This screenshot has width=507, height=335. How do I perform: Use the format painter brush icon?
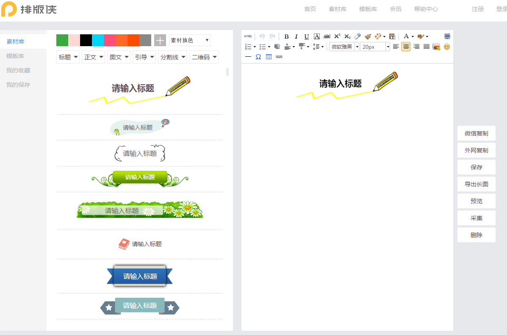[x=368, y=36]
